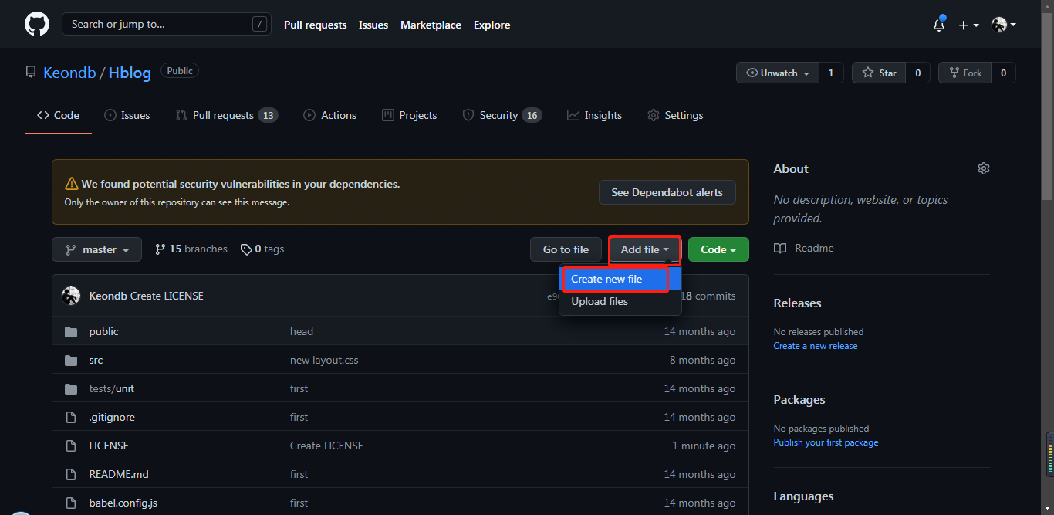Open the Security tab
Viewport: 1054px width, 515px height.
tap(502, 115)
